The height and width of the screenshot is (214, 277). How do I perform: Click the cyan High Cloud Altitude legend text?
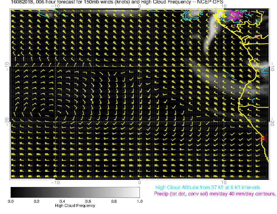(207, 188)
